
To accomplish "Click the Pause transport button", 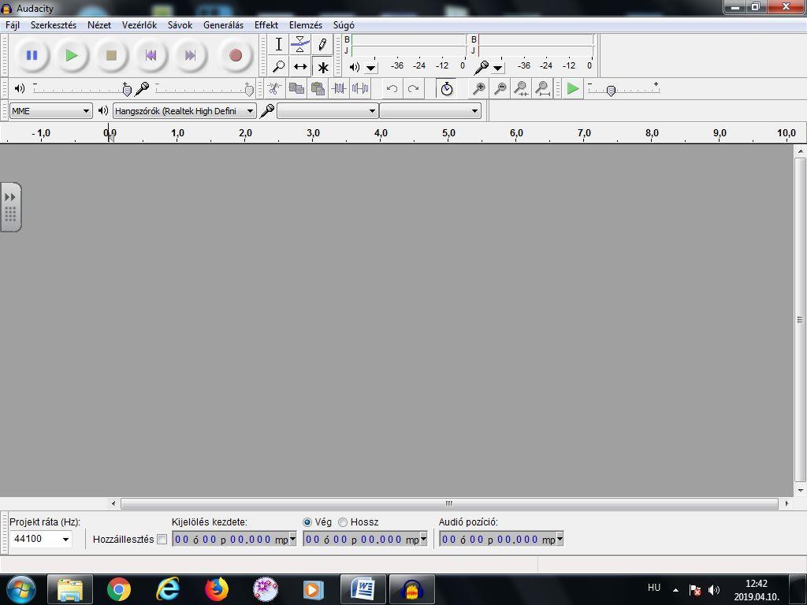I will pos(32,55).
